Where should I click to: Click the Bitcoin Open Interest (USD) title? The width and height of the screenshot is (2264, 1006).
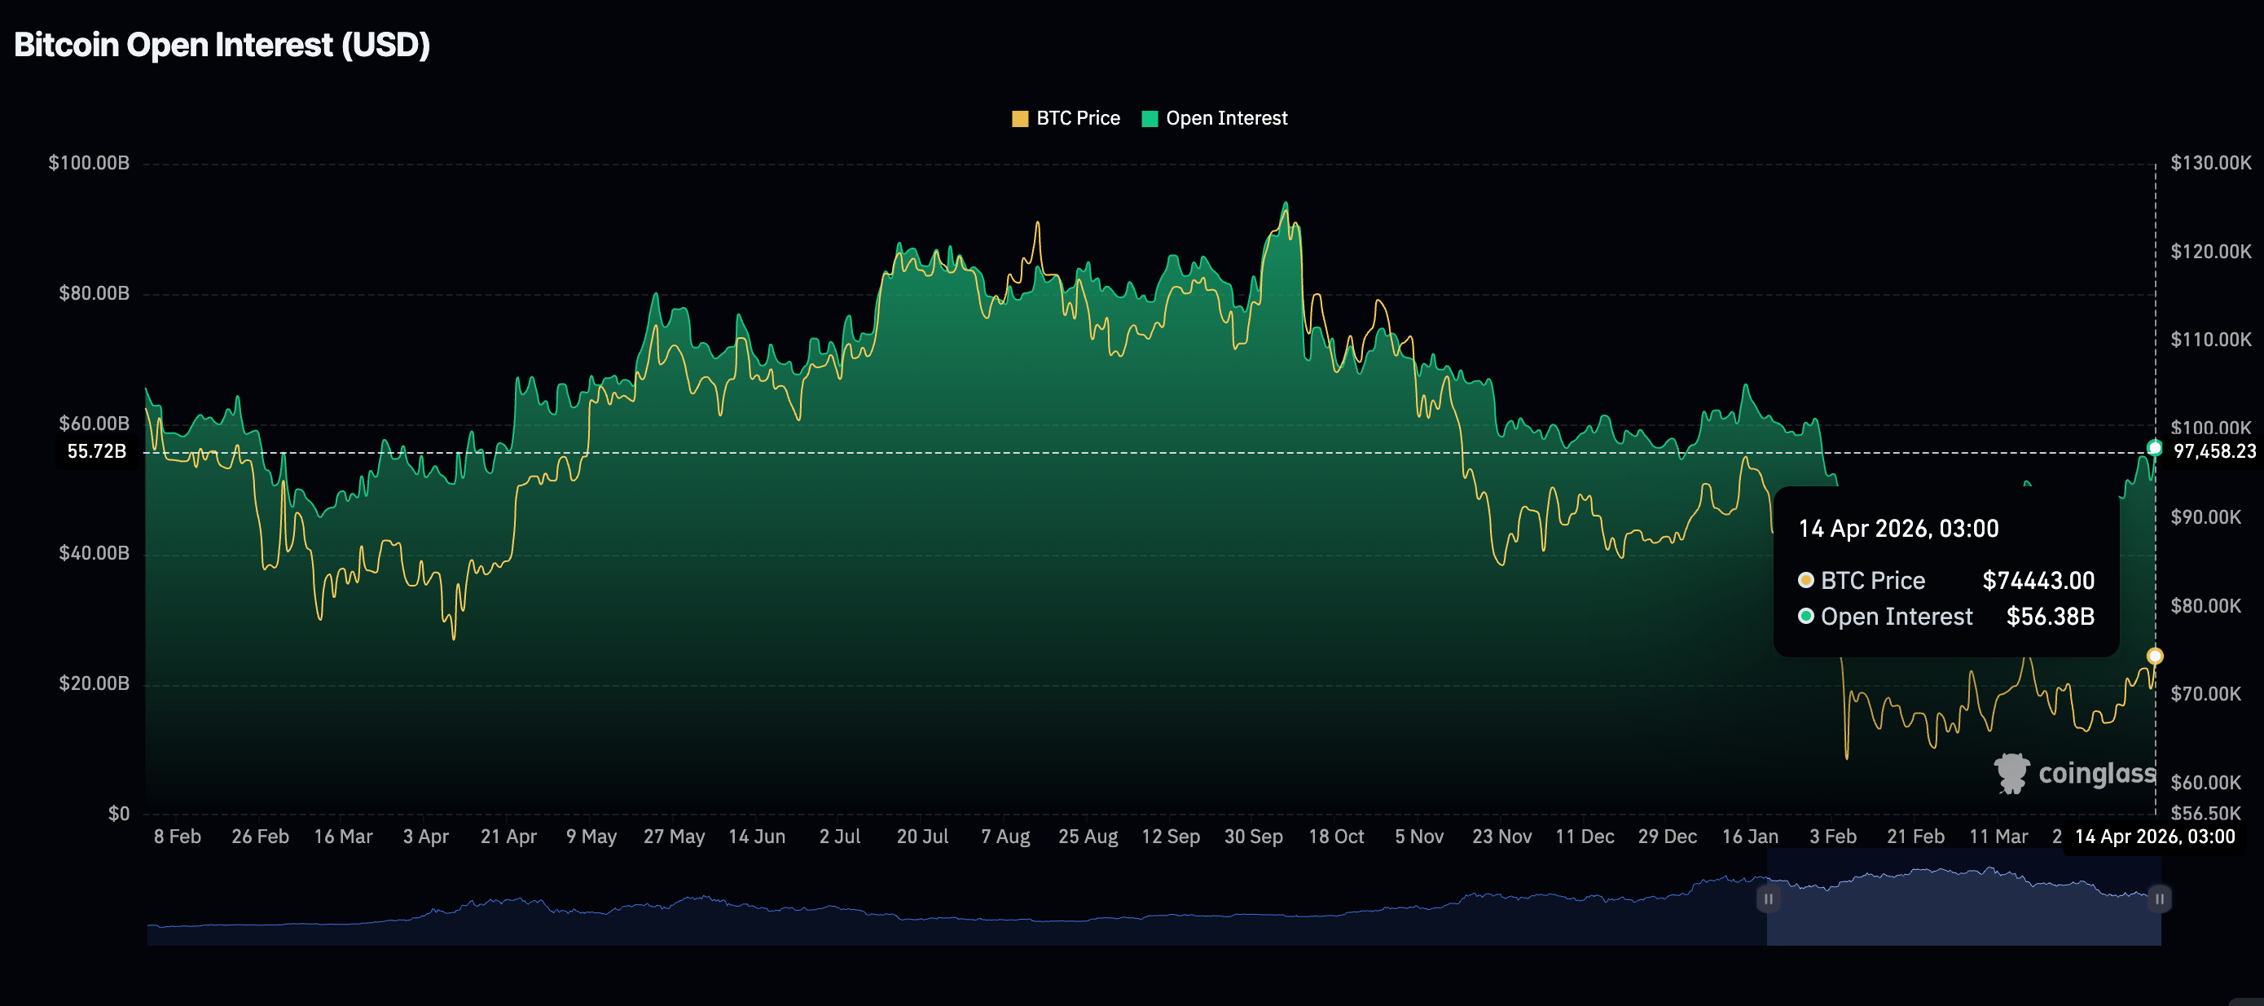(222, 45)
